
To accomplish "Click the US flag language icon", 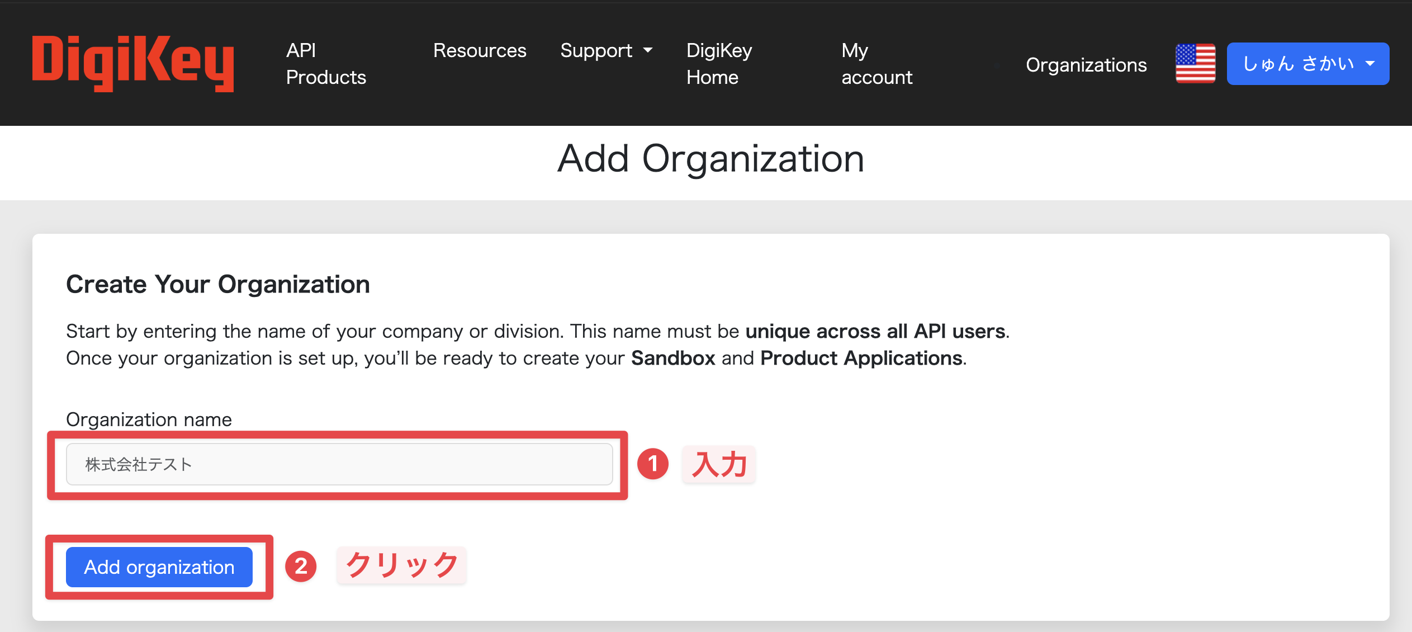I will point(1195,64).
